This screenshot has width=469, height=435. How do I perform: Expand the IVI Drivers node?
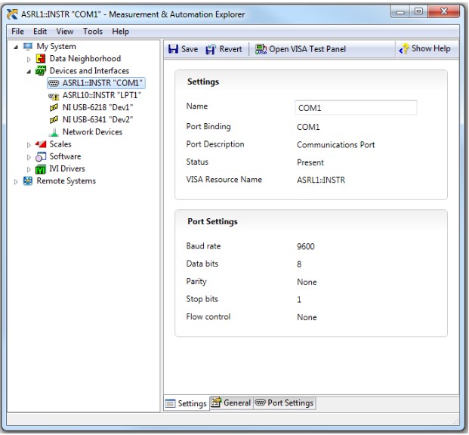(x=29, y=170)
